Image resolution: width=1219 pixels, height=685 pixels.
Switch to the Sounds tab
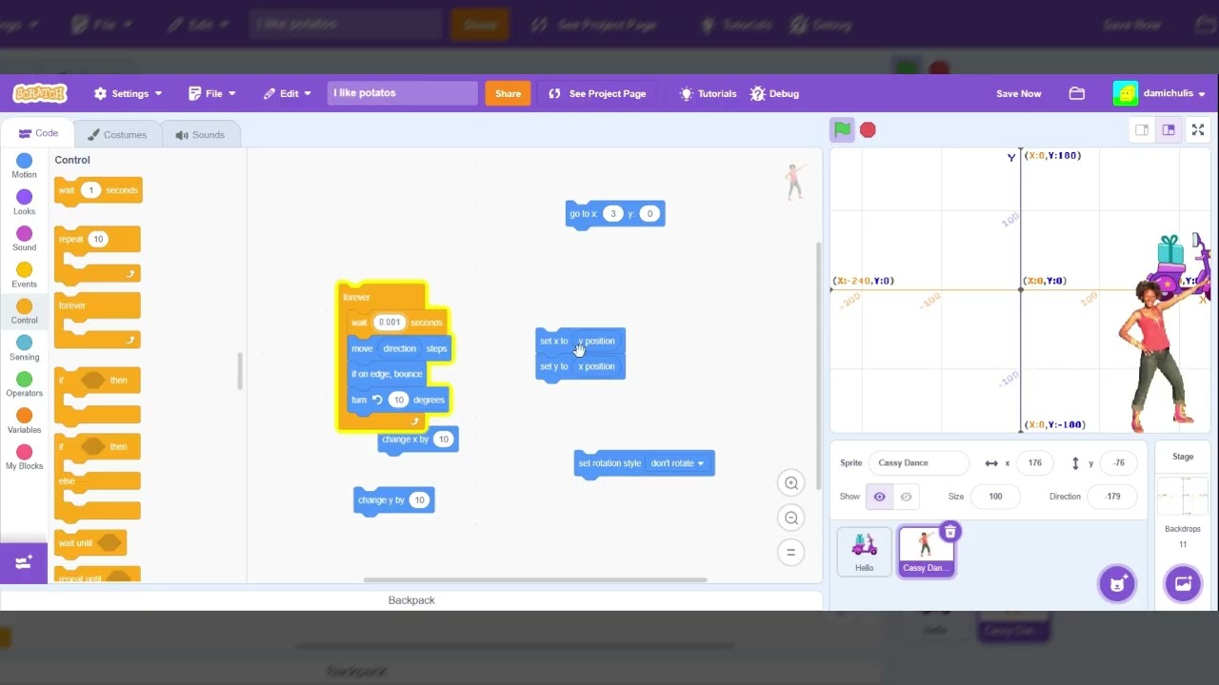pyautogui.click(x=200, y=134)
